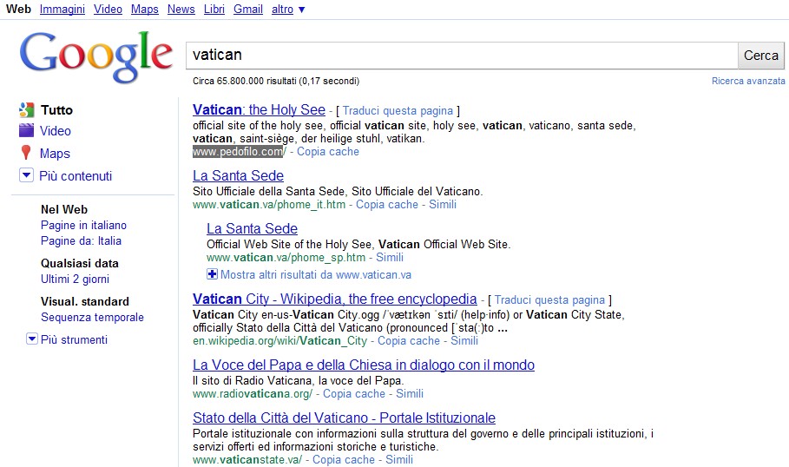Go to News in top navigation
The width and height of the screenshot is (789, 467).
181,9
